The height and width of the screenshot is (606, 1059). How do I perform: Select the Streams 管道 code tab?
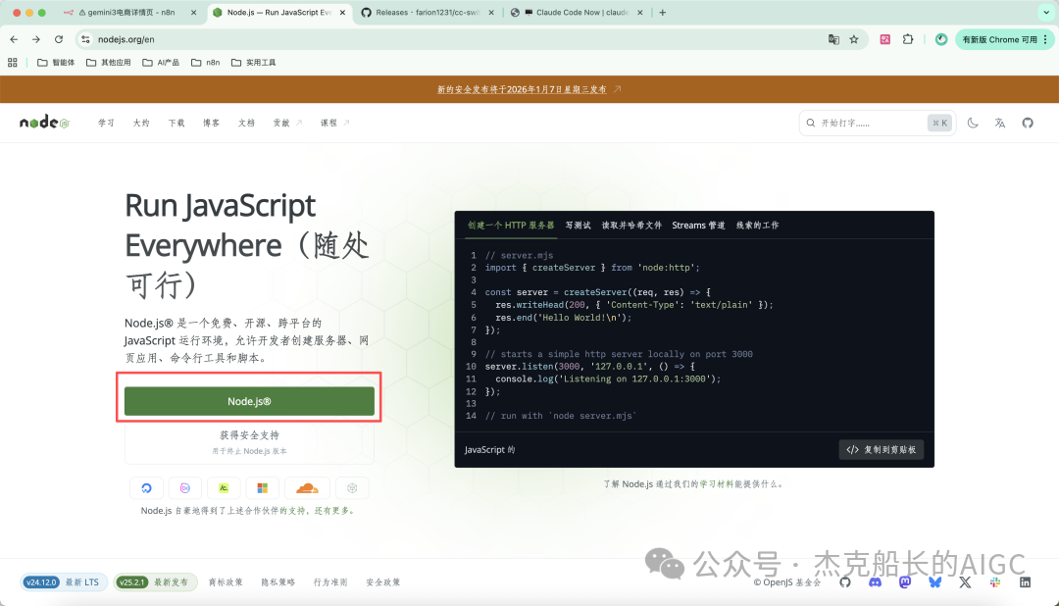pos(698,225)
